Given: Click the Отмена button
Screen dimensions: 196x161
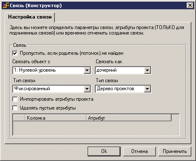Looking at the screenshot, I should (x=140, y=151).
